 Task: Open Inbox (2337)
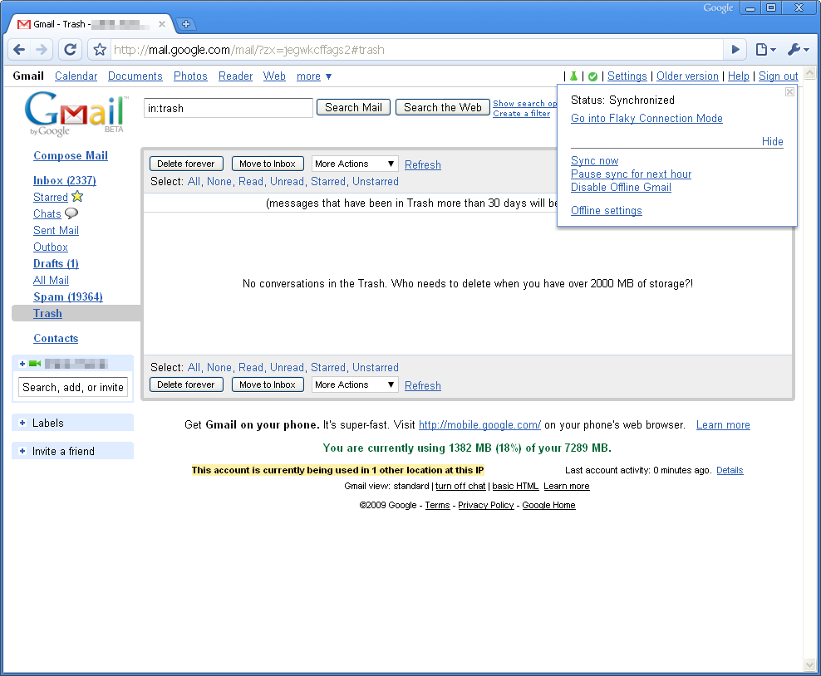(65, 180)
